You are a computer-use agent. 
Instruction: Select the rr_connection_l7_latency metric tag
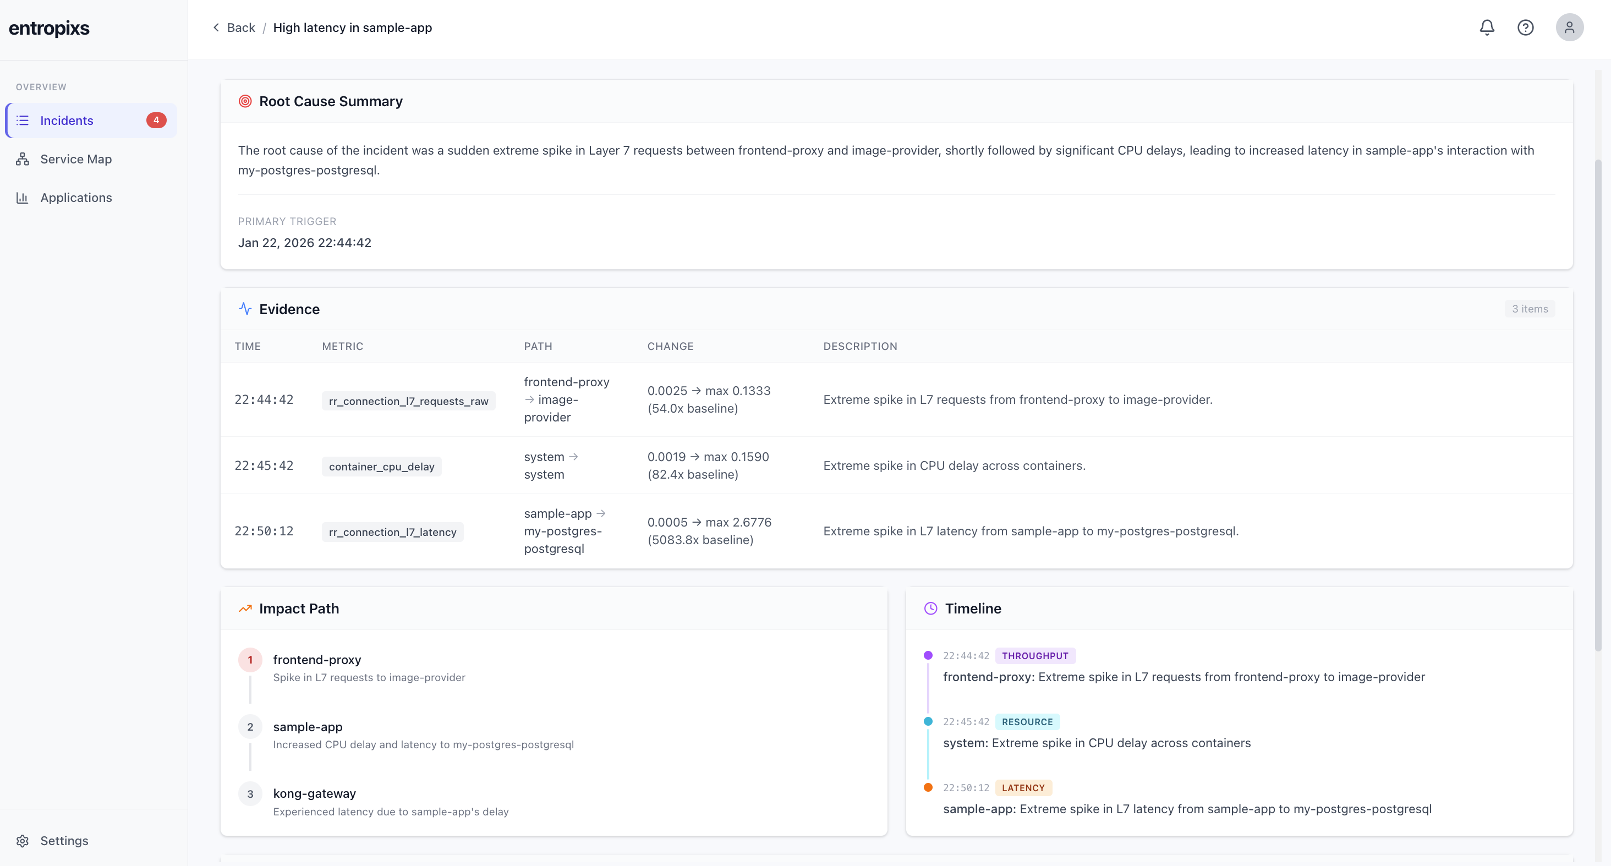click(x=392, y=531)
